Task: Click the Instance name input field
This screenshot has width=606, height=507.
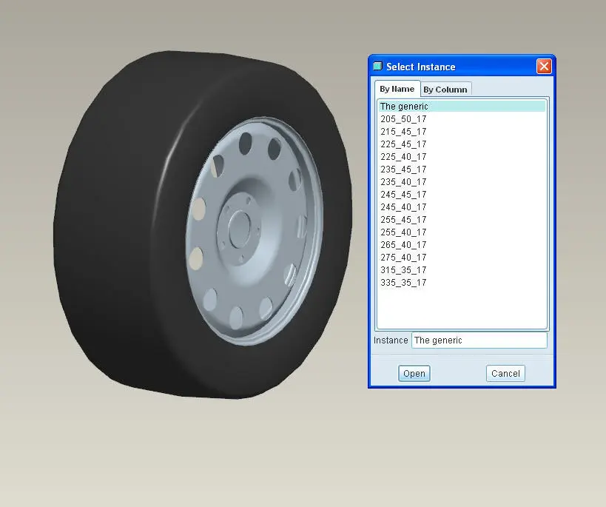Action: coord(479,340)
